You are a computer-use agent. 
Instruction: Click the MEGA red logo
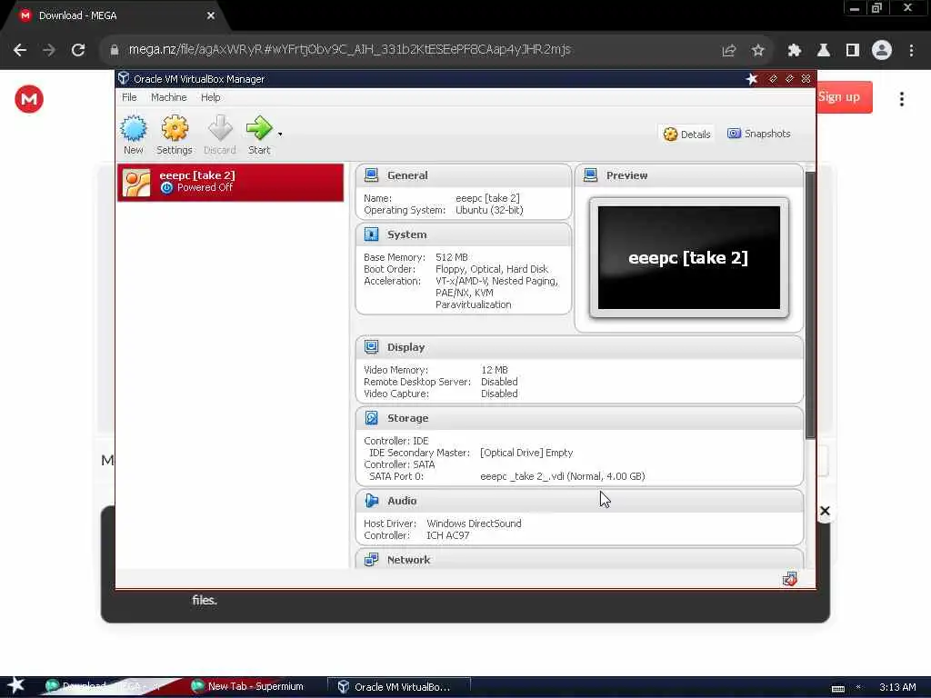tap(29, 98)
